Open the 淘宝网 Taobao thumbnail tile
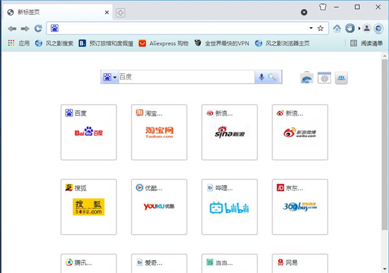 (159, 132)
